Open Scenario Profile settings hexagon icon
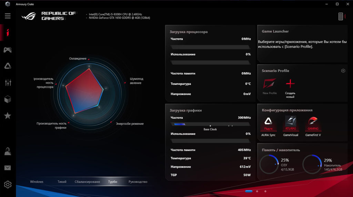 pyautogui.click(x=343, y=71)
